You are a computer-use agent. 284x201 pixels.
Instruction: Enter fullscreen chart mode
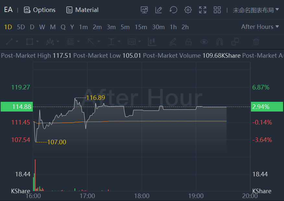point(203,10)
